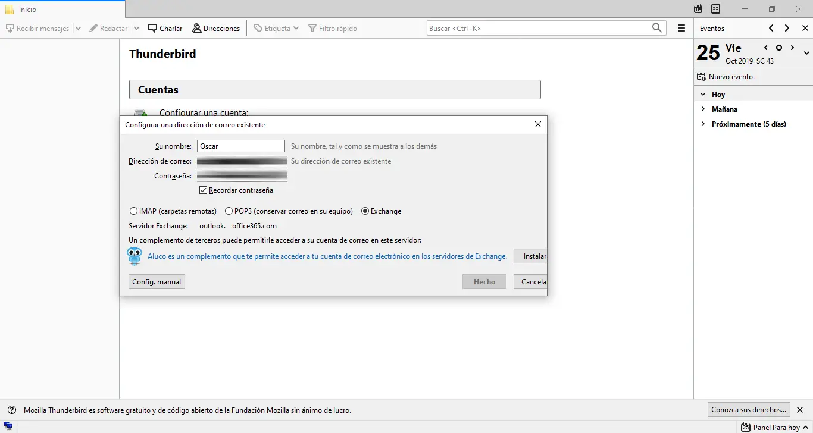Click the Redactar toolbar button
Viewport: 813px width, 433px height.
(108, 28)
